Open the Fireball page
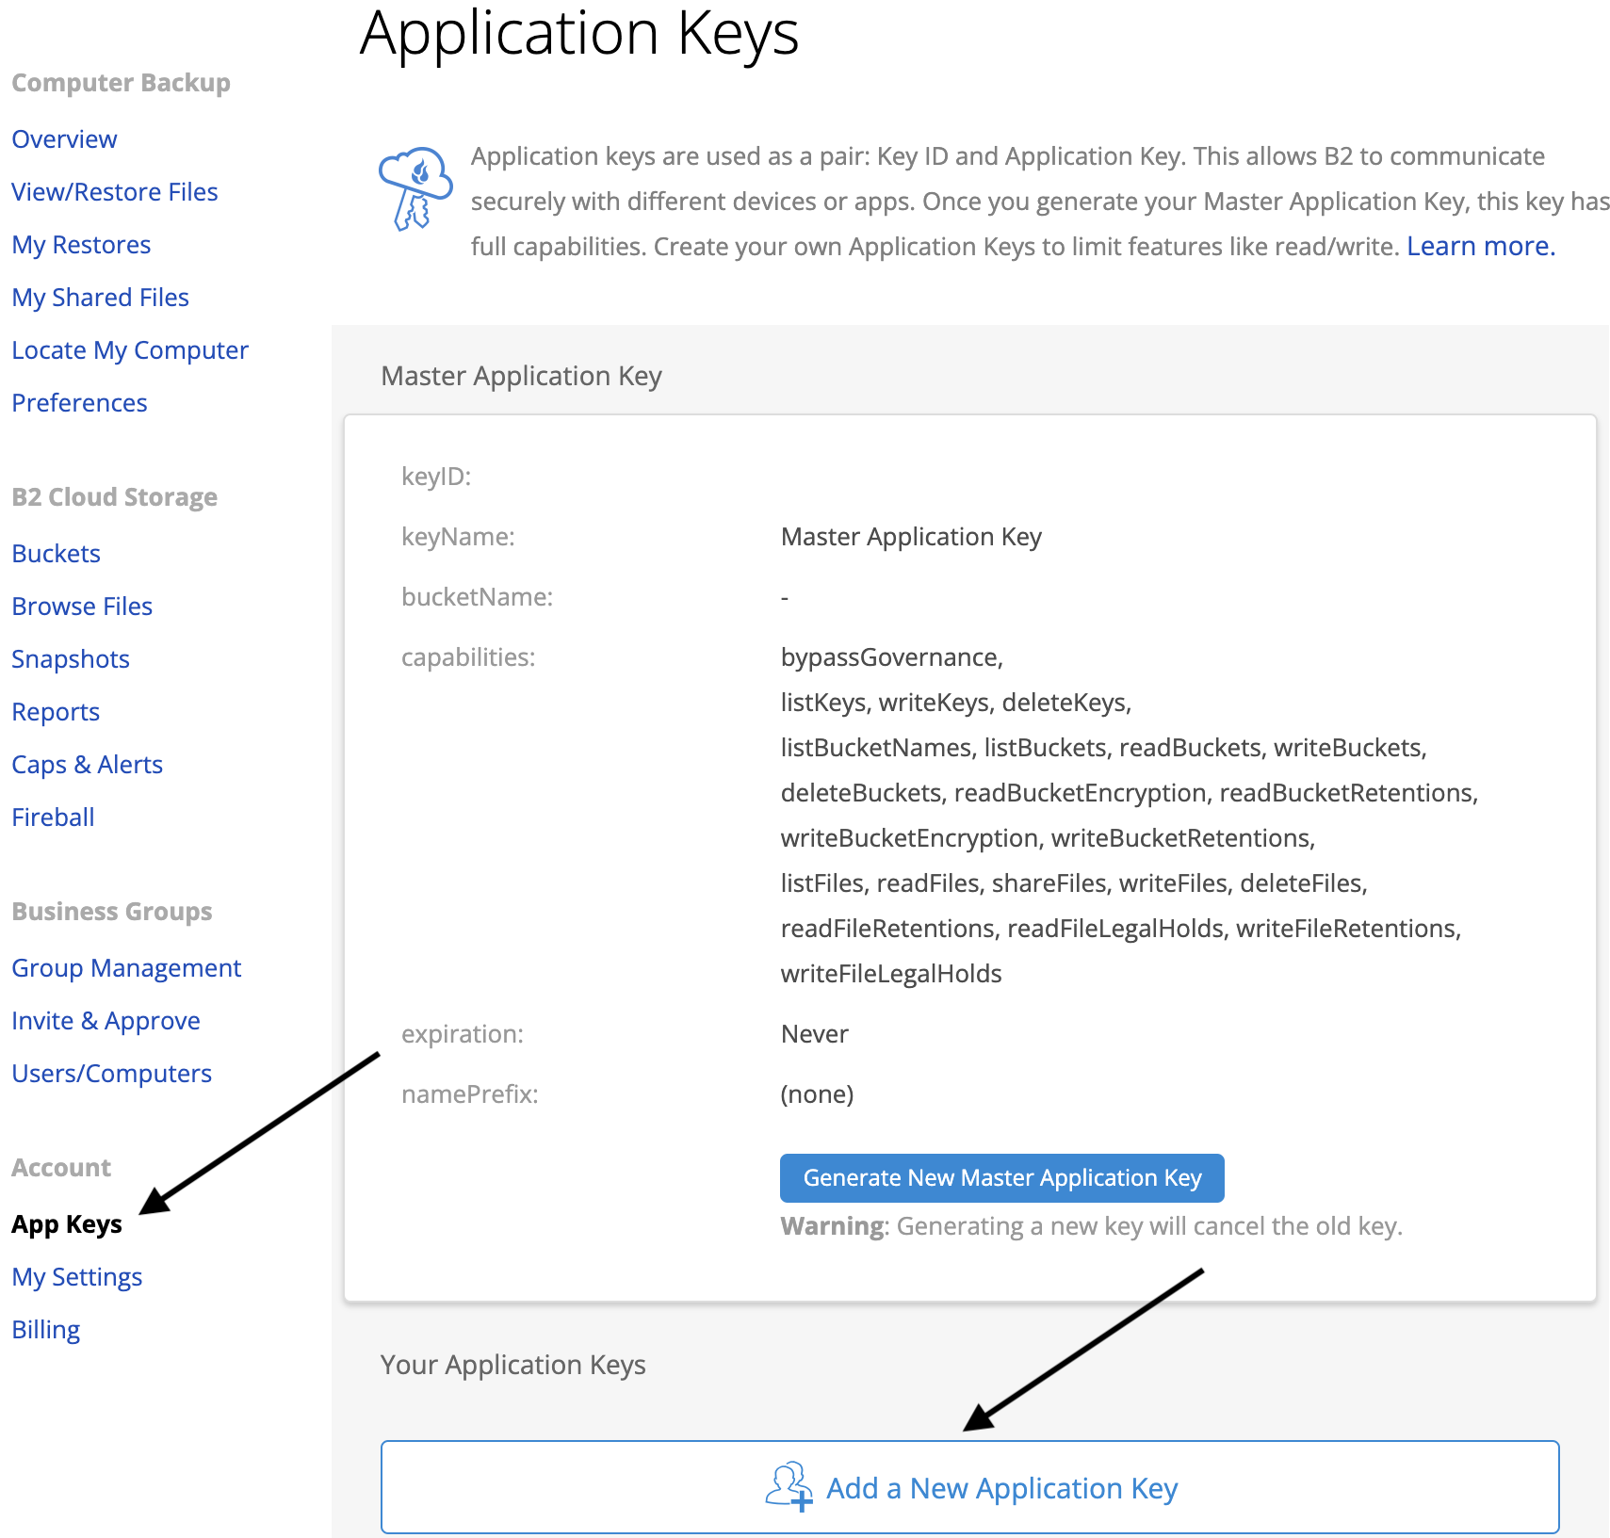 (53, 817)
